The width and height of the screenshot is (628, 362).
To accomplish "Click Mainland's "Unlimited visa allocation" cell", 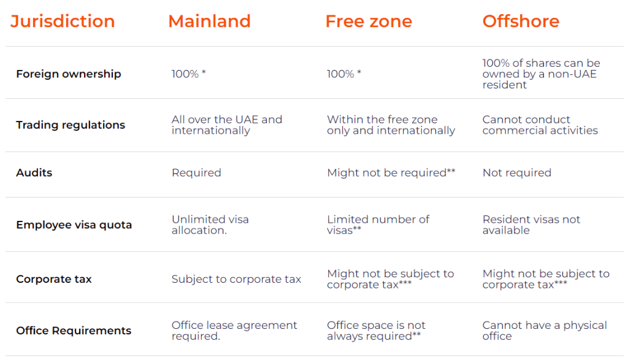I will tap(210, 225).
